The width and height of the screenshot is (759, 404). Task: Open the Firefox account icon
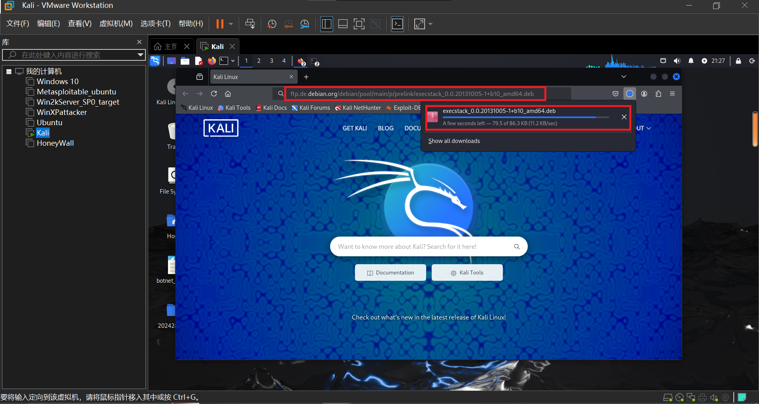point(644,94)
